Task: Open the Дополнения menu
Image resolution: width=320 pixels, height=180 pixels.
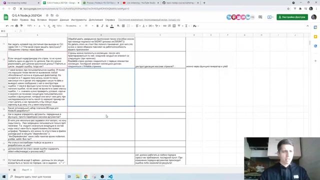Action: point(95,20)
